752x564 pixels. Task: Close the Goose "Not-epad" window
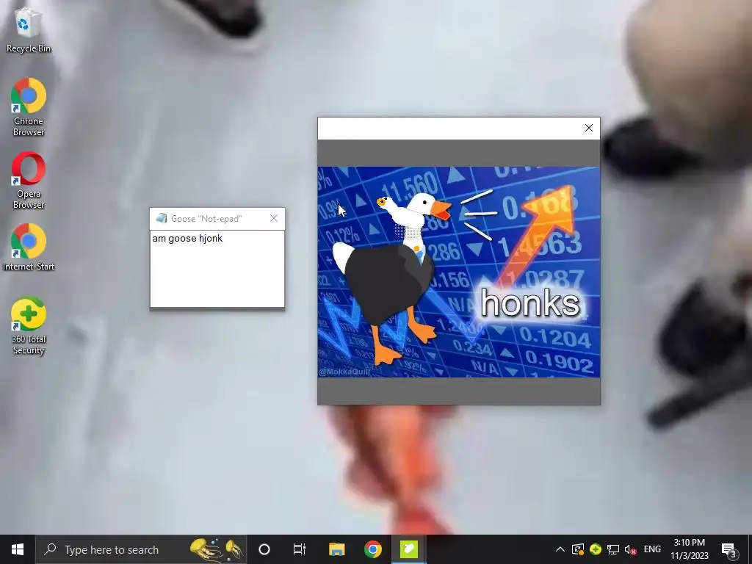tap(274, 219)
